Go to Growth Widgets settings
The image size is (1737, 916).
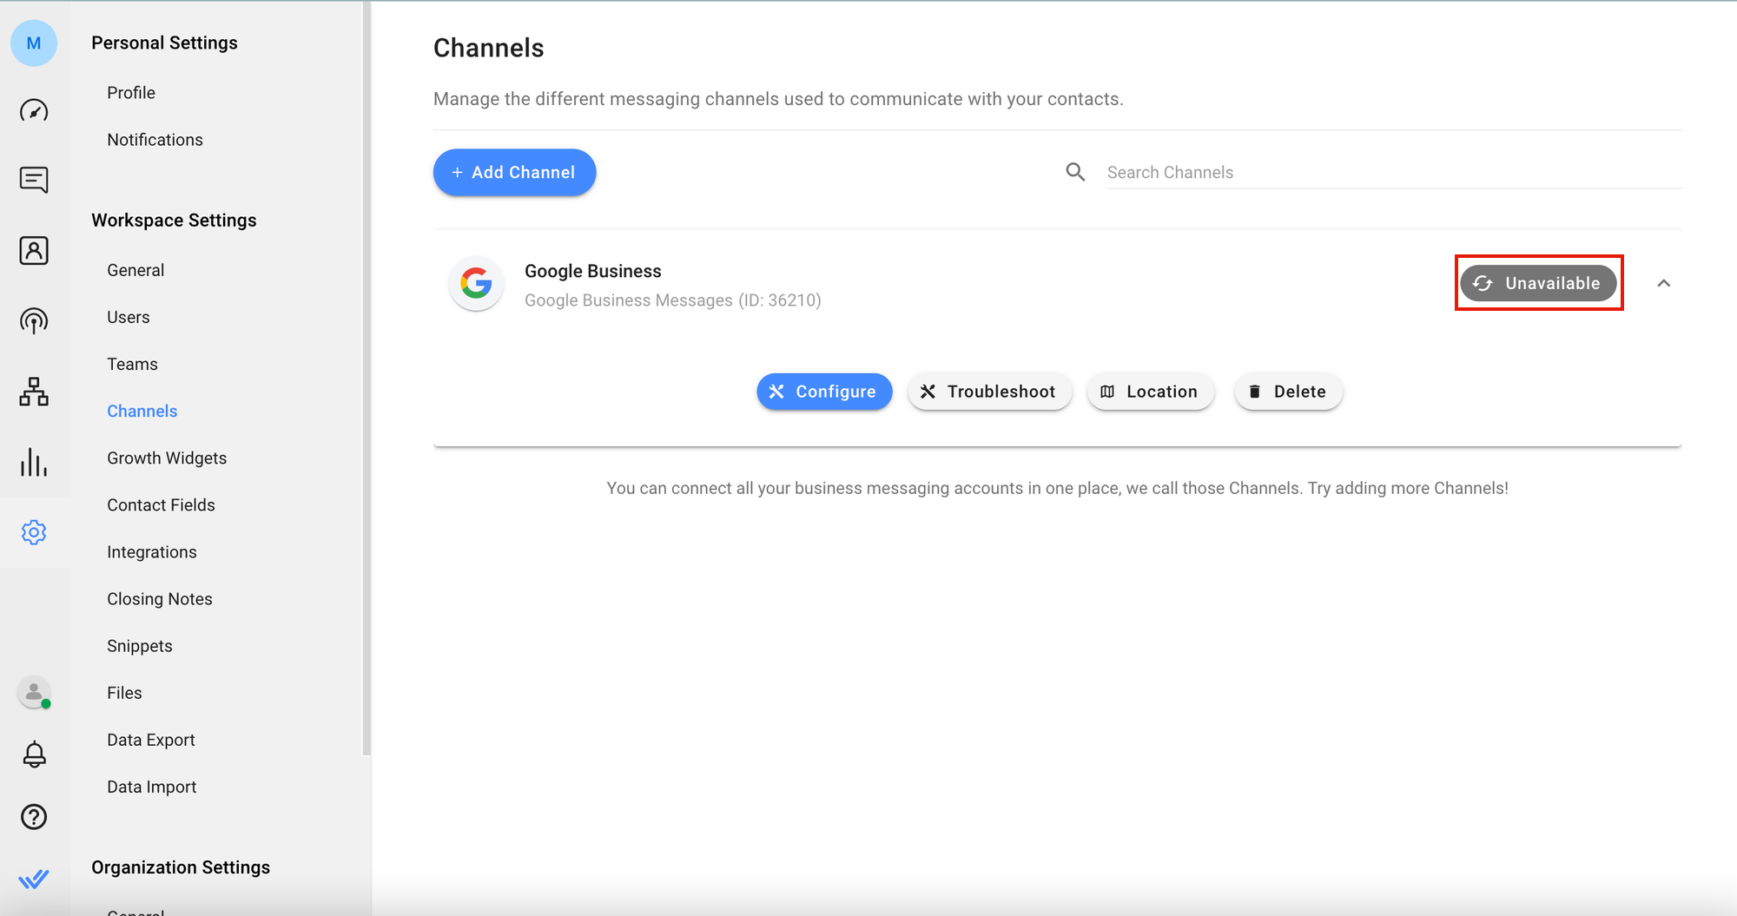tap(167, 458)
